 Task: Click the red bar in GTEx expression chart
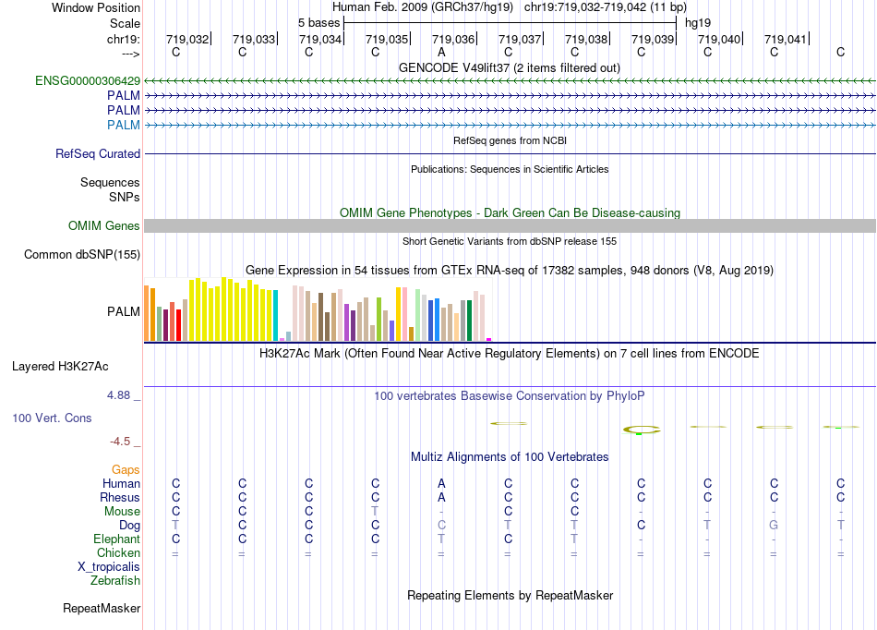point(178,324)
